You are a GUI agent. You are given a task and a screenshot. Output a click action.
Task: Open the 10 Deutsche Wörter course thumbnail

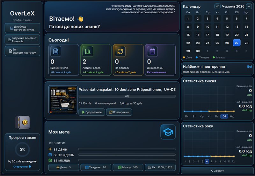pyautogui.click(x=63, y=99)
